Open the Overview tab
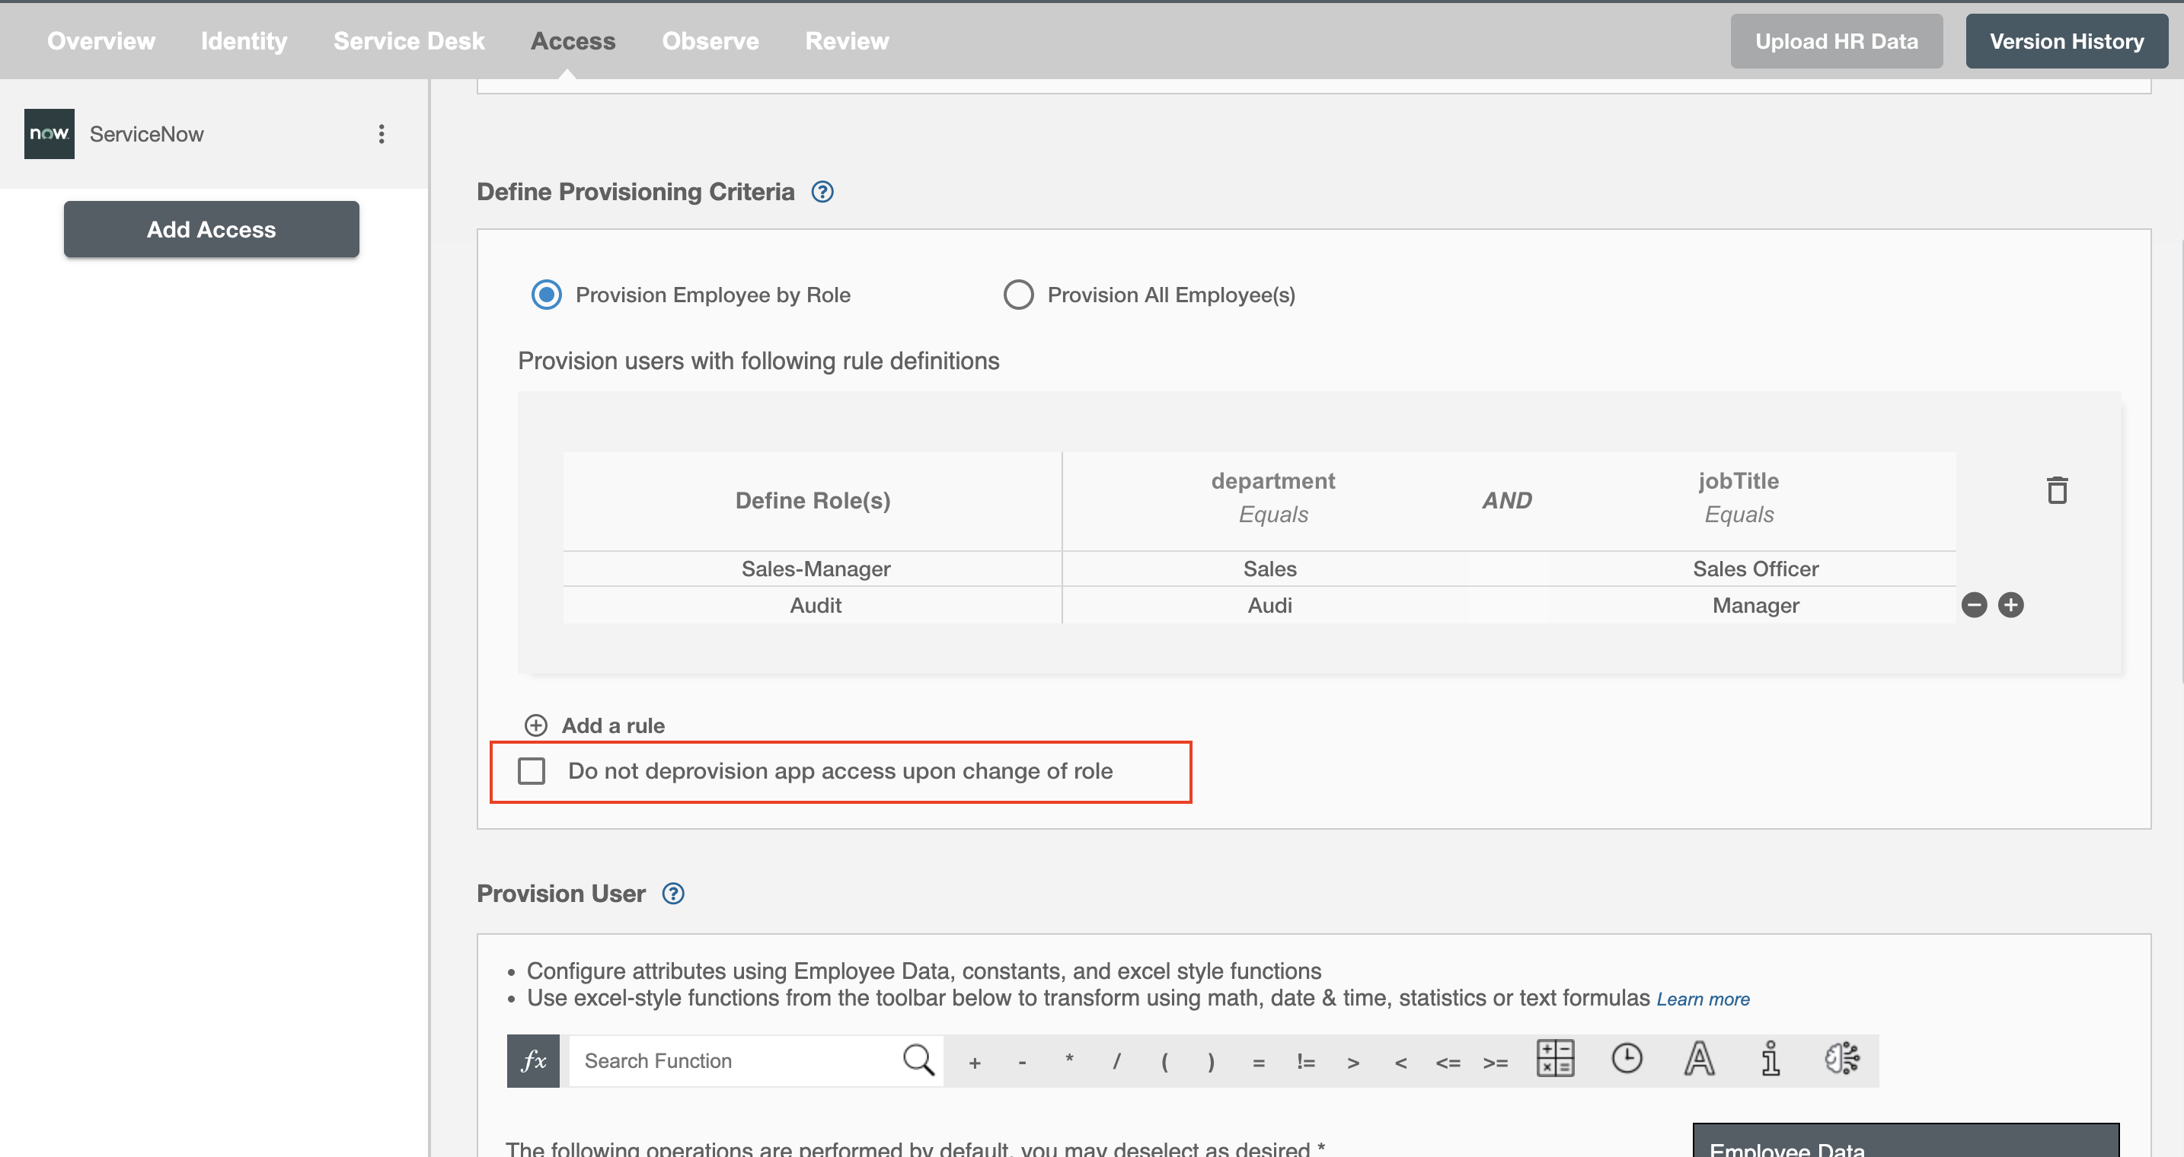2184x1157 pixels. tap(101, 40)
